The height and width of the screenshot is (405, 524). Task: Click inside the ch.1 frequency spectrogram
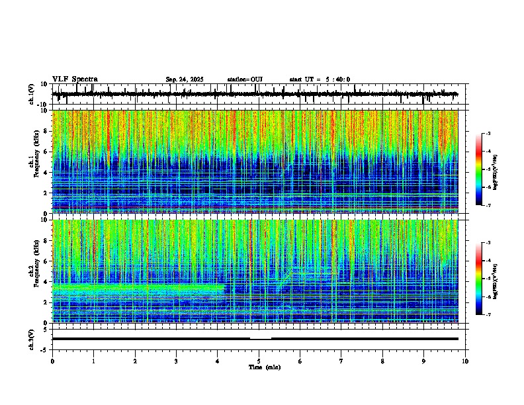(255, 161)
